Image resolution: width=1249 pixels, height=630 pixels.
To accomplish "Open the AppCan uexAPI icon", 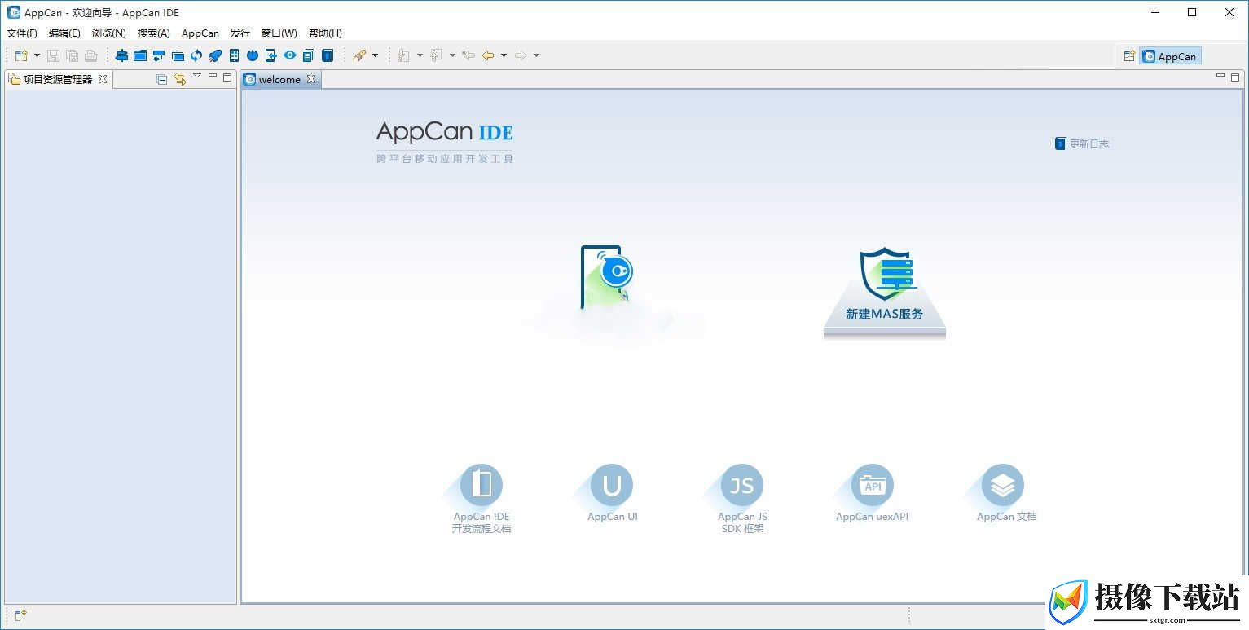I will pos(873,486).
